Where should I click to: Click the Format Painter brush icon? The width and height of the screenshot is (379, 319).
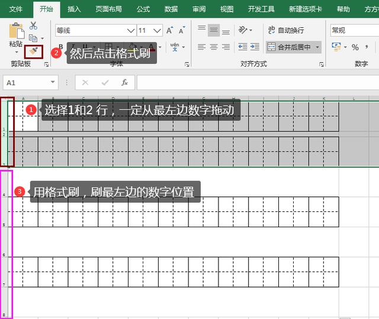pyautogui.click(x=34, y=51)
